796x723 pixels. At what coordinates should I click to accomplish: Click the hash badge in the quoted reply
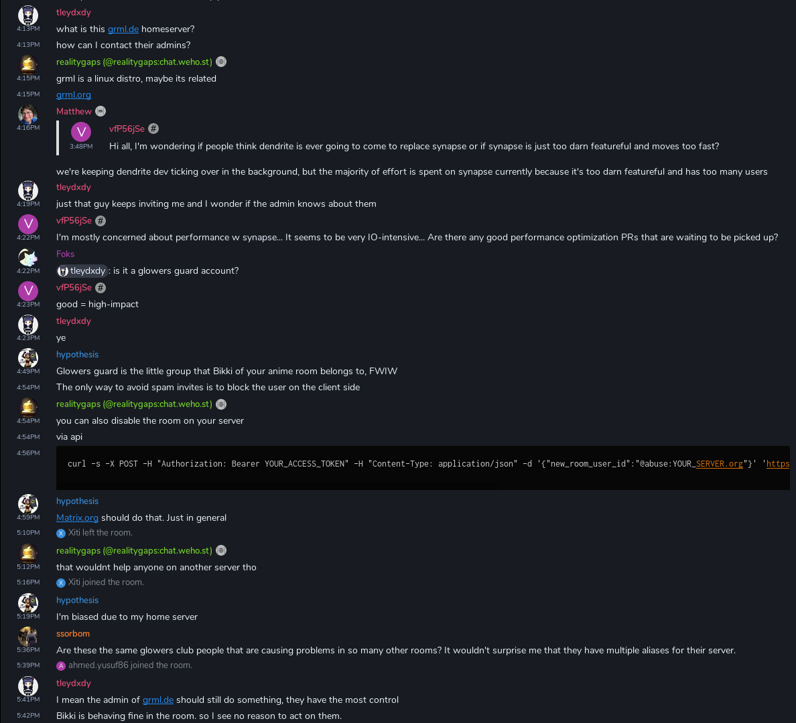(x=153, y=129)
